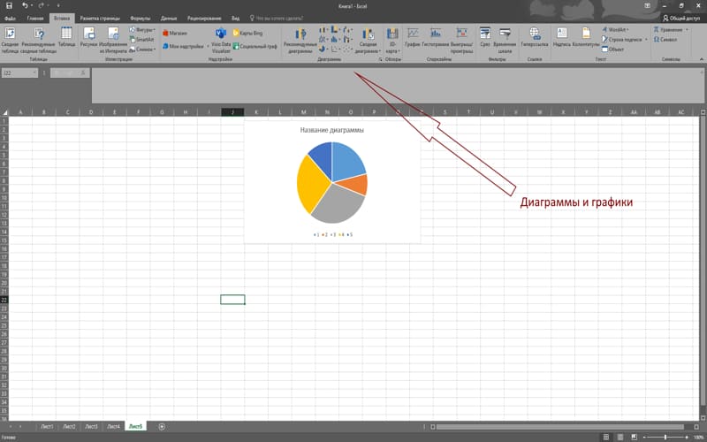707x442 pixels.
Task: Click the Tell me search field
Action: [277, 19]
